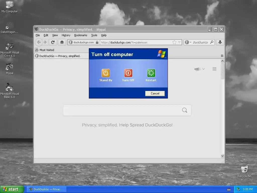This screenshot has width=257, height=193.
Task: Open the Help menu
Action: [x=104, y=35]
